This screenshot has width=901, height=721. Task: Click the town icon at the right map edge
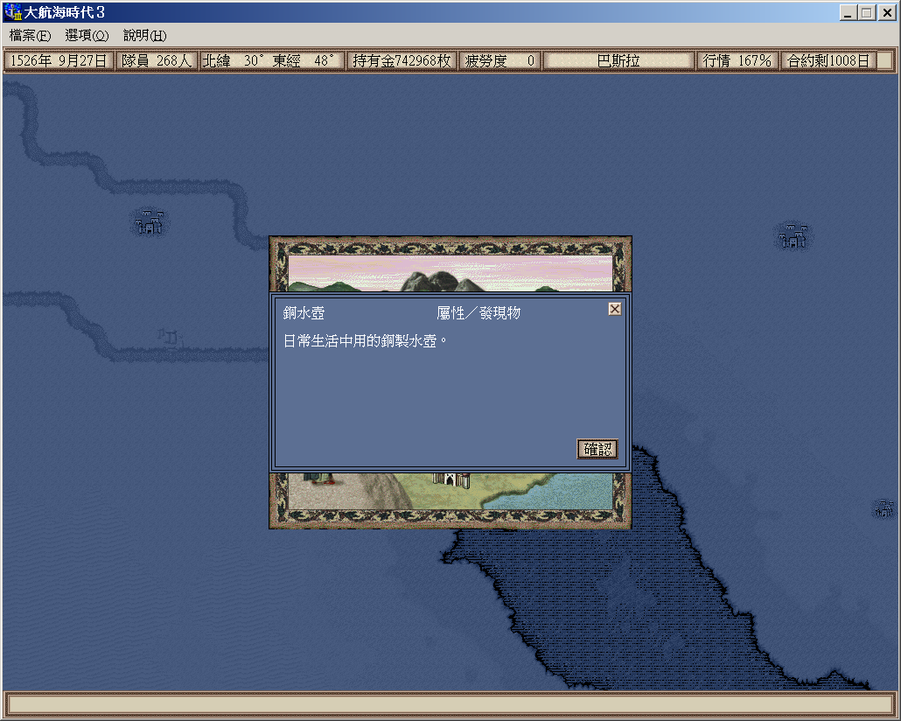coord(884,507)
